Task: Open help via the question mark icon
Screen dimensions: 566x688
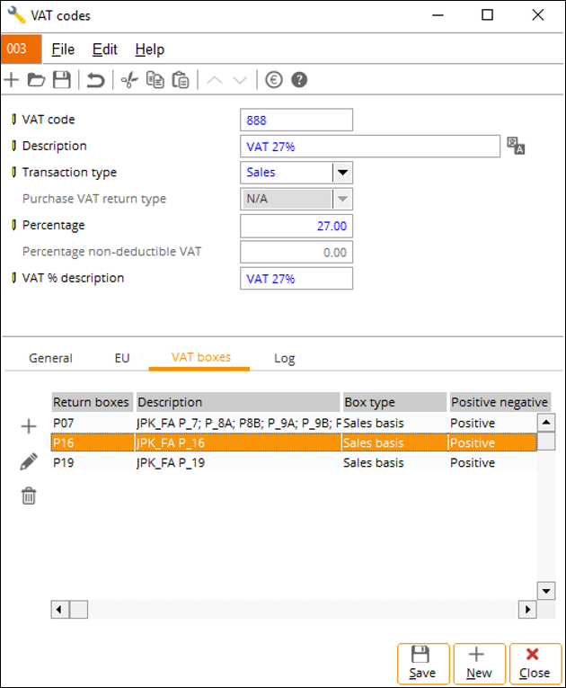Action: click(x=299, y=80)
